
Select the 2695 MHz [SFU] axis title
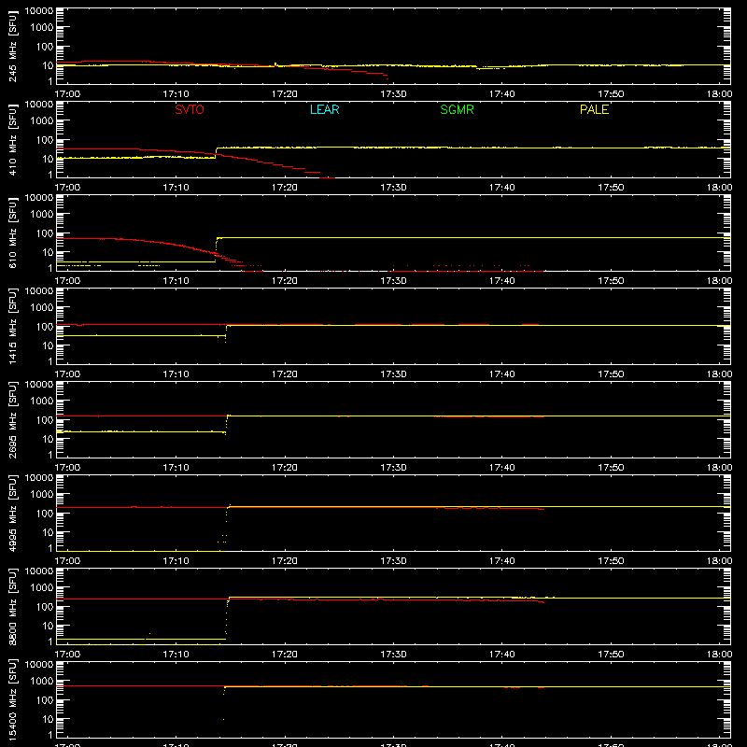coord(12,419)
